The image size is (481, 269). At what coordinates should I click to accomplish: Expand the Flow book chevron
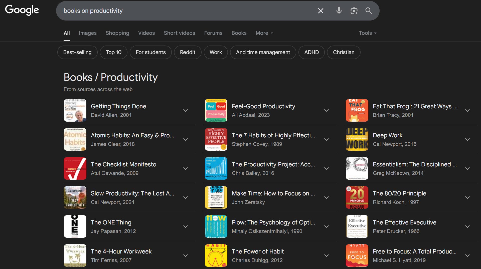click(x=327, y=226)
